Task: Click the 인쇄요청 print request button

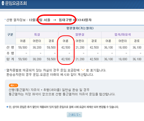Action: (x=74, y=115)
